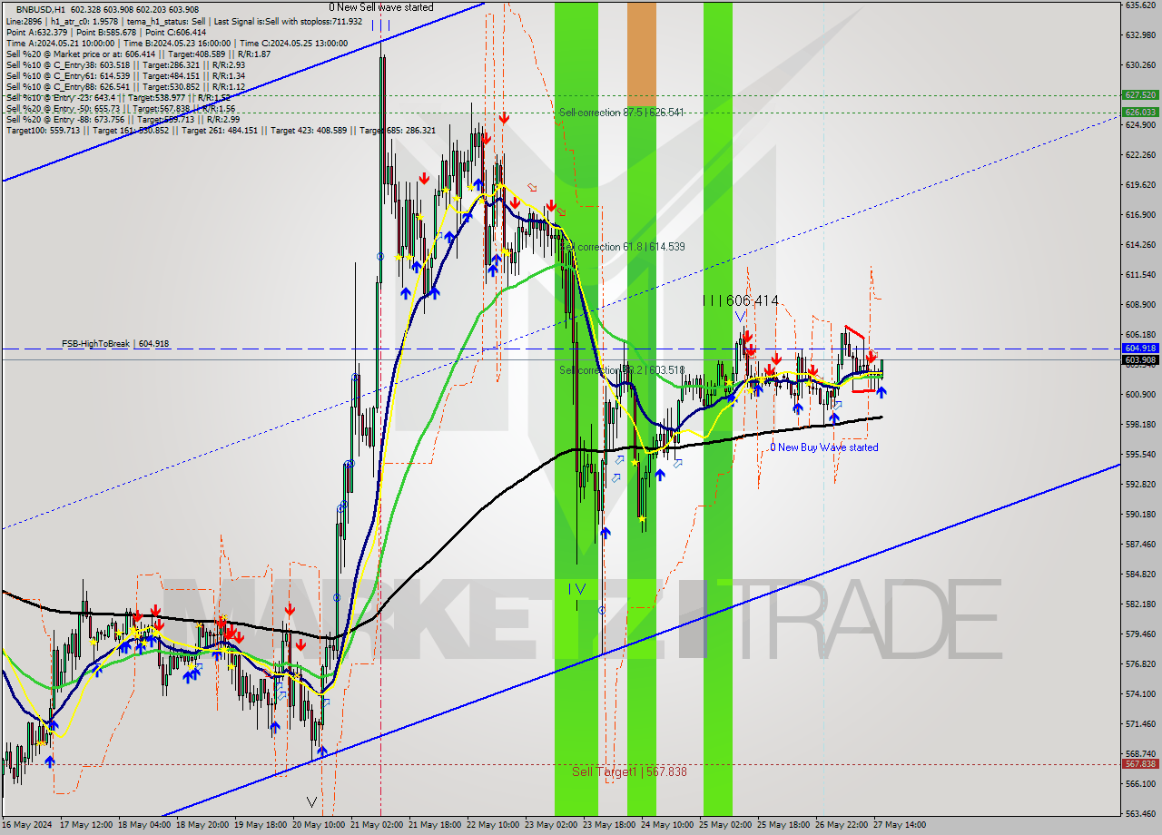Click the 635.620 price axis label
This screenshot has width=1162, height=835.
coord(1139,5)
